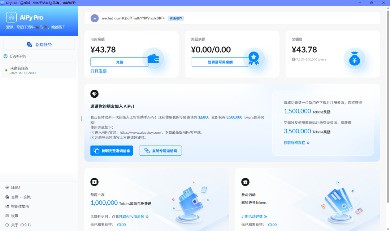Click the credit cards illustration in activity card
Screen dimensions: 390x231
click(x=342, y=202)
